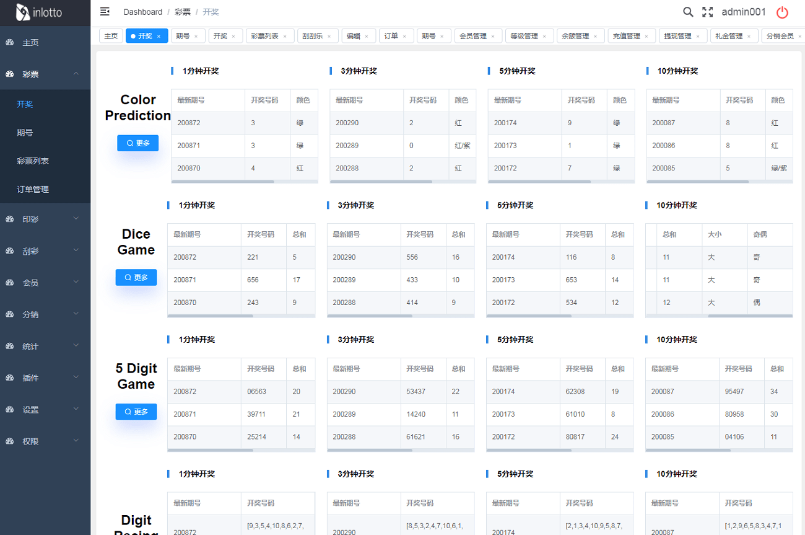Click the Dashboard breadcrumb link
Screen dimensions: 805x535
point(143,12)
